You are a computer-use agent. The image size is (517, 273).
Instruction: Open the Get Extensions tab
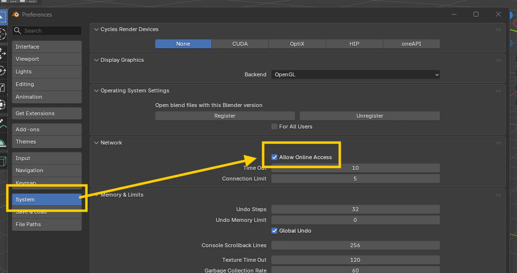coord(47,113)
